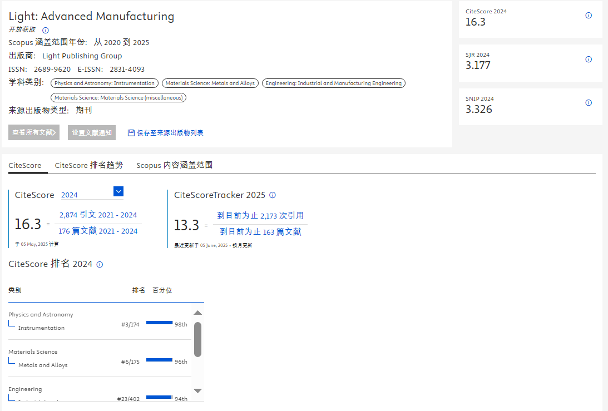Select the CiteScore tab
The image size is (608, 411).
[x=25, y=165]
